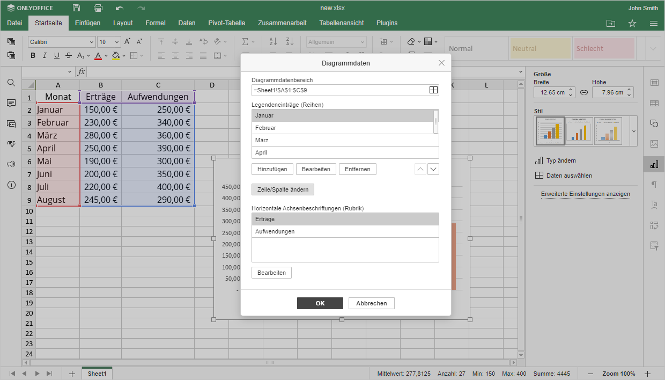The image size is (665, 380).
Task: Open the Datei menu tab
Action: click(14, 23)
